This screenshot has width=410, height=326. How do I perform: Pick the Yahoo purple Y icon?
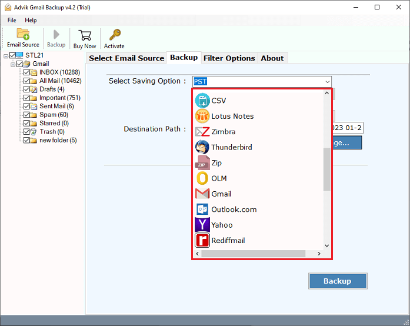point(202,225)
